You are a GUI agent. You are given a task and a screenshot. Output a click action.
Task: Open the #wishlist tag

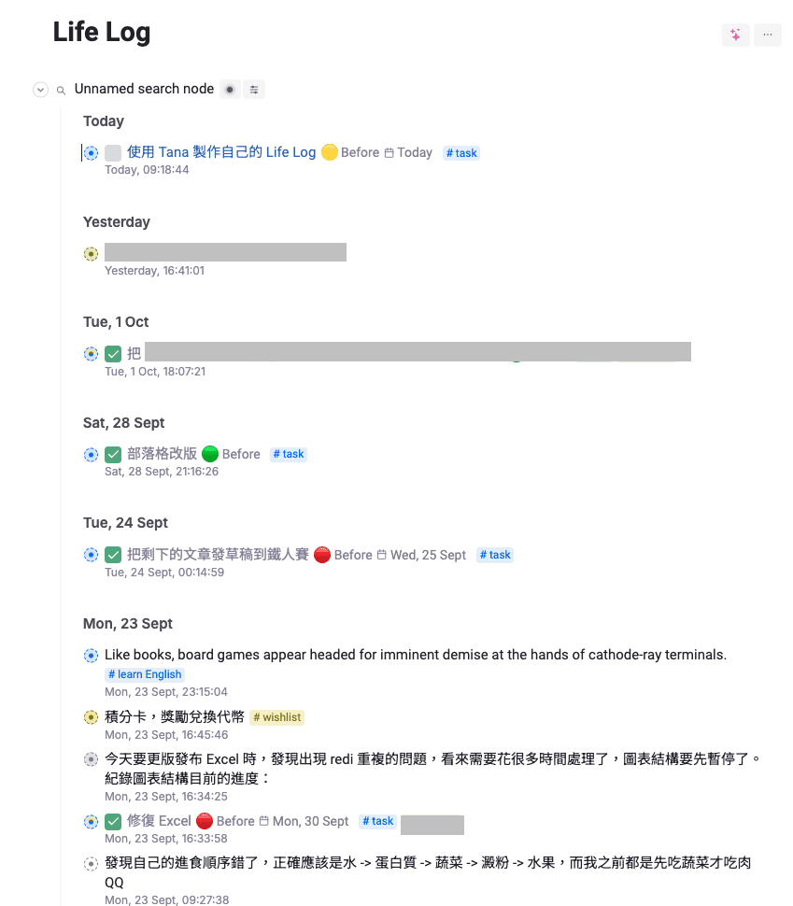[277, 717]
